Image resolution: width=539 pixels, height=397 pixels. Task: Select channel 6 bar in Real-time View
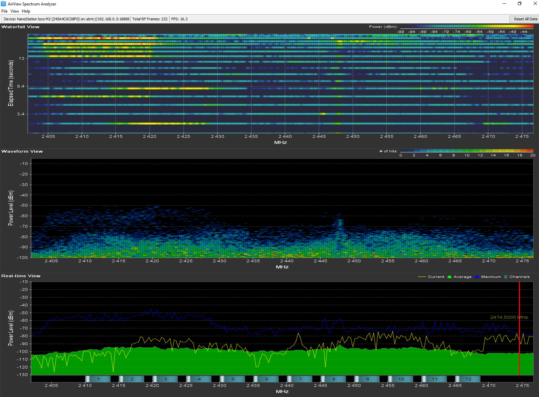(x=266, y=379)
